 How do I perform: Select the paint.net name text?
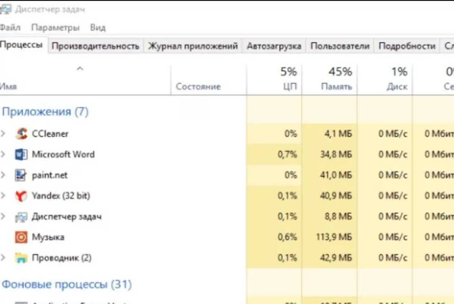pos(49,175)
